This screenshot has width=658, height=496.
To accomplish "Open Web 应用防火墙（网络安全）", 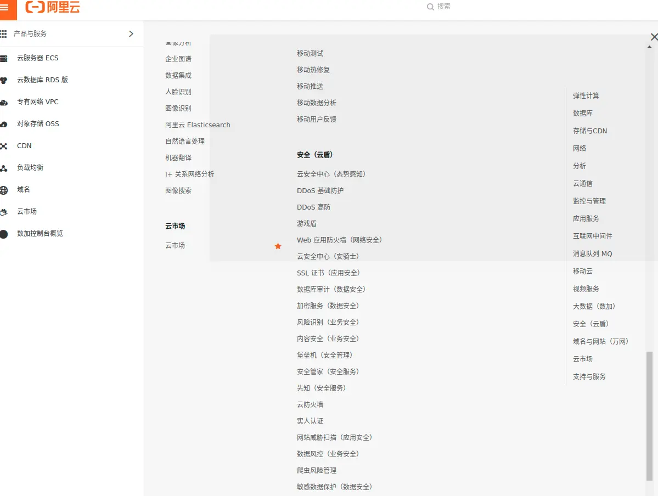I will [340, 240].
